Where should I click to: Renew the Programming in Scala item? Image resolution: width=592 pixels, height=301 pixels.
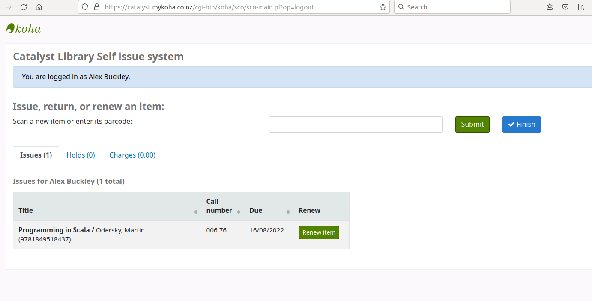coord(319,232)
